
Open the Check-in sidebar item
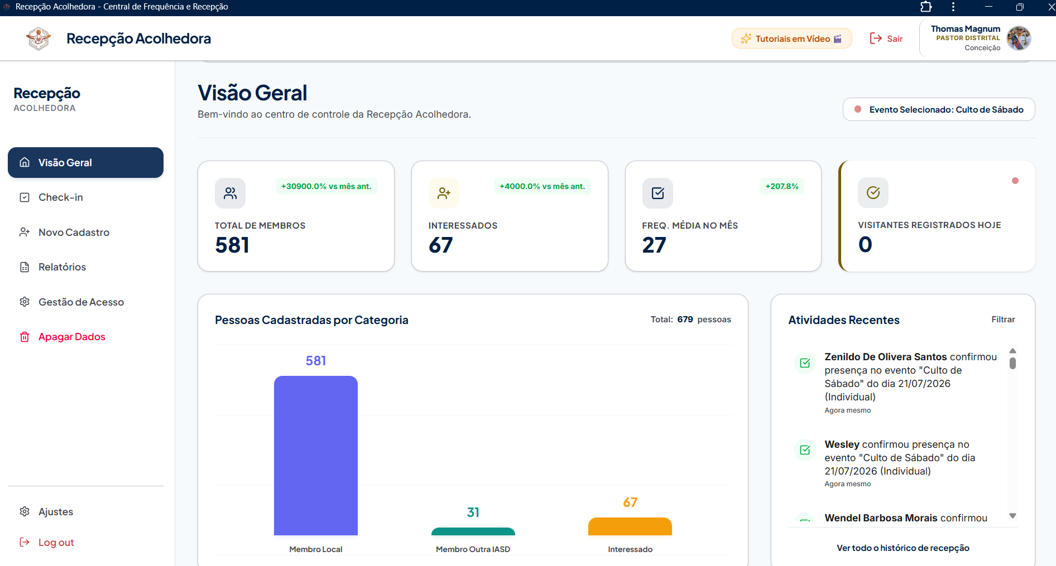[x=85, y=197]
